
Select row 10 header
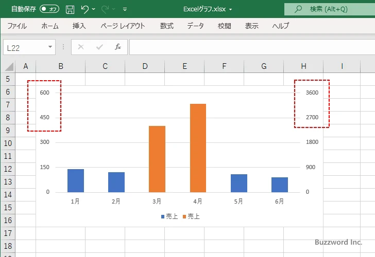point(8,143)
